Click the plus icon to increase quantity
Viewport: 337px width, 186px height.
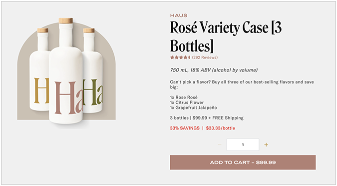(266, 144)
